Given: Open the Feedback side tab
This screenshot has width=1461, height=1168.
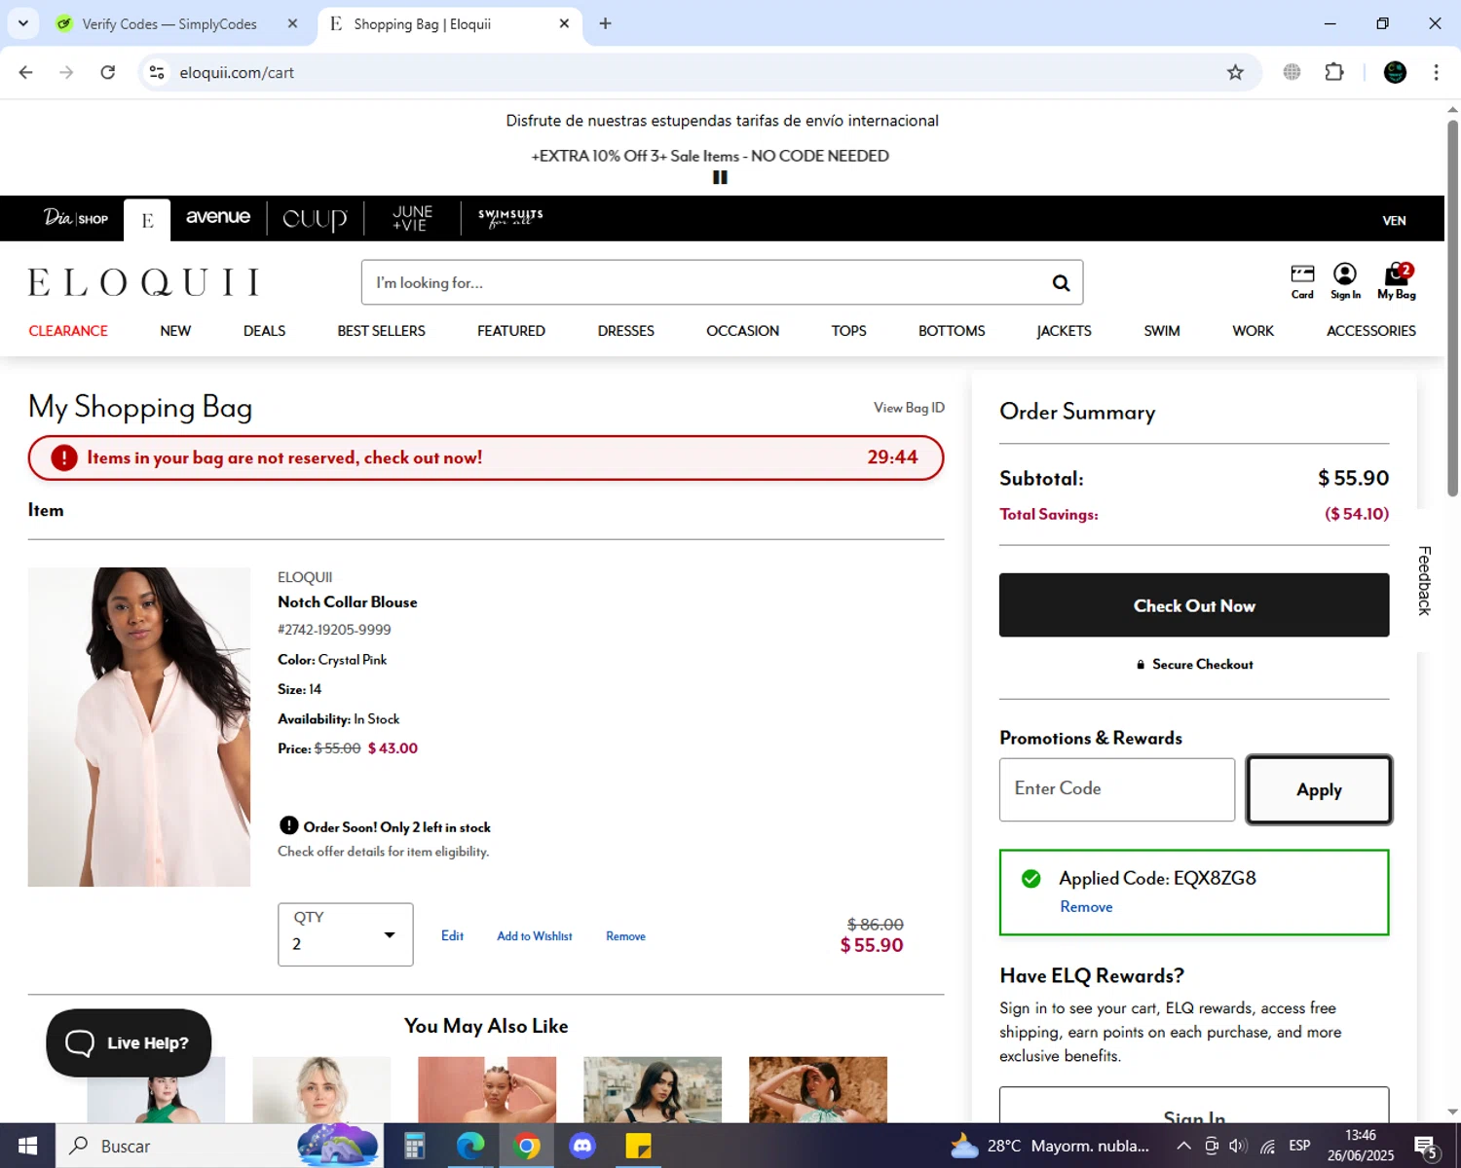Looking at the screenshot, I should coord(1425,581).
